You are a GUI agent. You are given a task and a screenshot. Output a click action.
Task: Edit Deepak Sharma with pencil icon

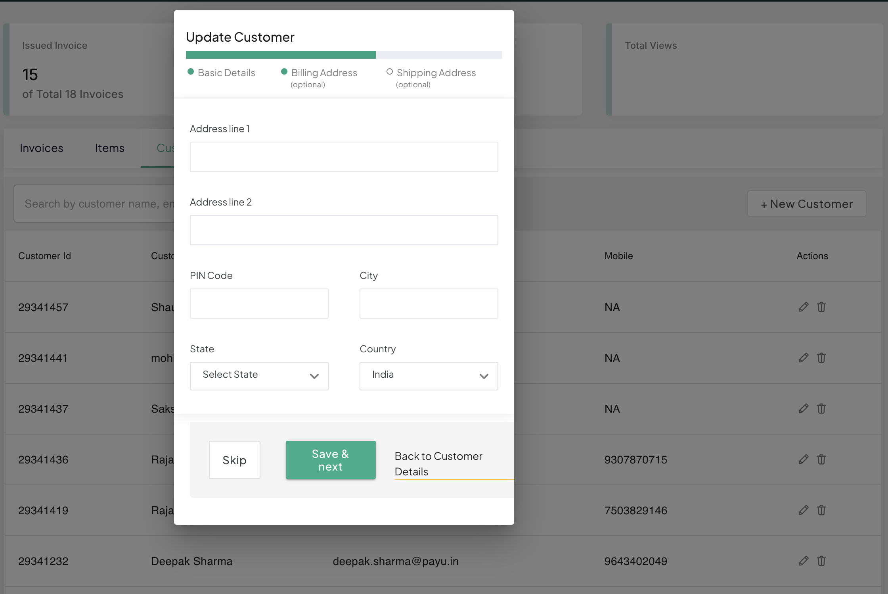[804, 561]
